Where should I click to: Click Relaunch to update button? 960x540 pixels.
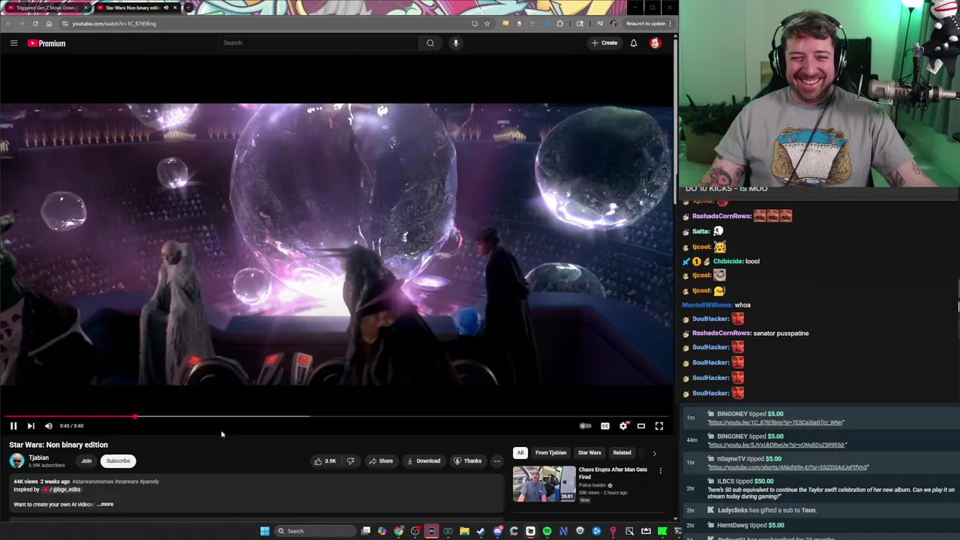pyautogui.click(x=646, y=23)
